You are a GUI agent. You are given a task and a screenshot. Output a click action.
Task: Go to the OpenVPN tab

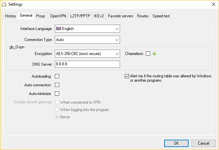[x=58, y=16]
